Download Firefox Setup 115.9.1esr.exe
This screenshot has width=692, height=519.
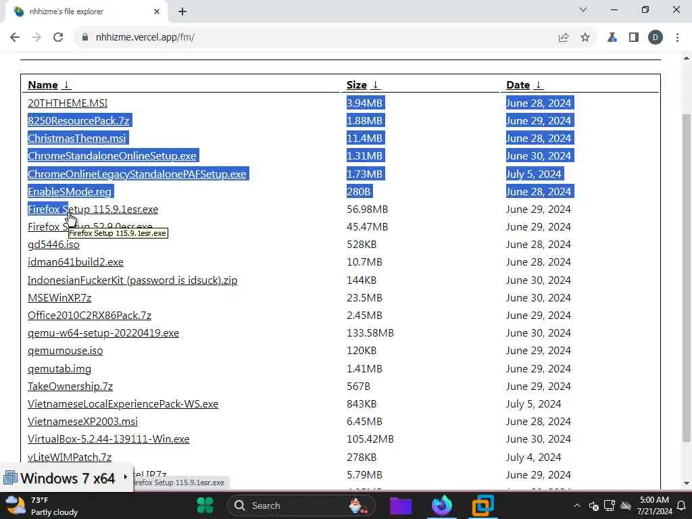(93, 209)
